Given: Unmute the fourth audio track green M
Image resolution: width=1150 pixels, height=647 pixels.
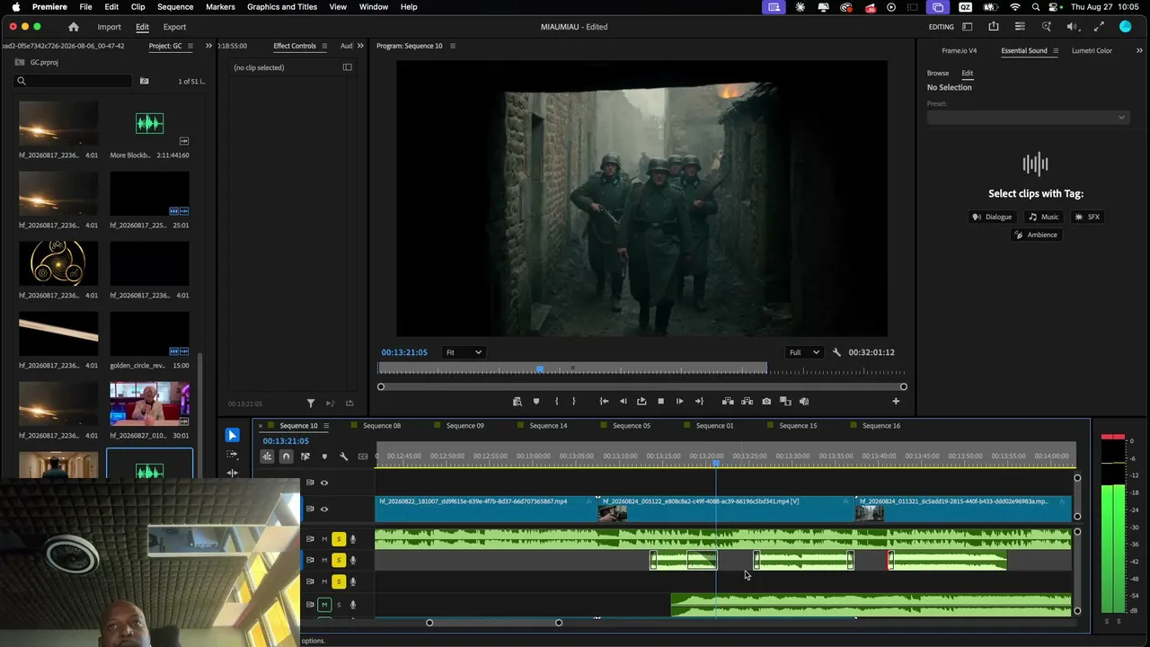Looking at the screenshot, I should pos(324,605).
